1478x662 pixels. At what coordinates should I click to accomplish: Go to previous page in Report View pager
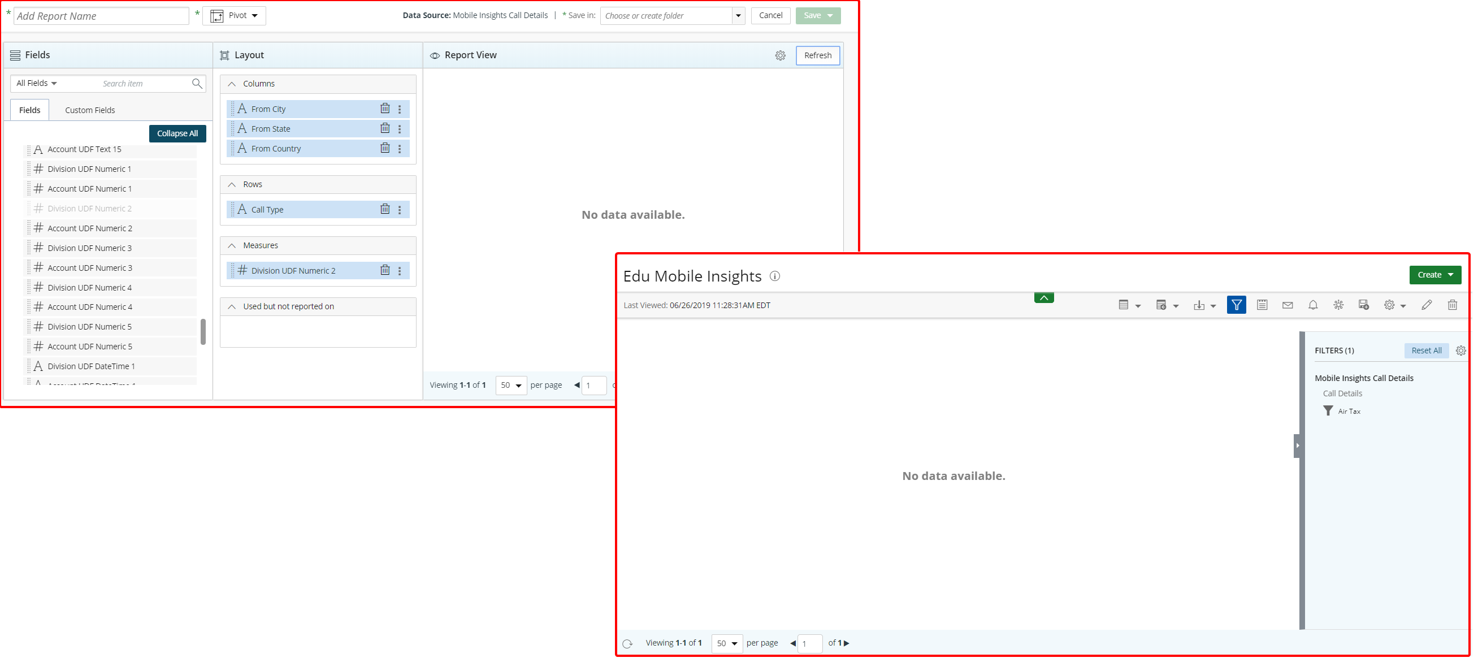[x=577, y=385]
